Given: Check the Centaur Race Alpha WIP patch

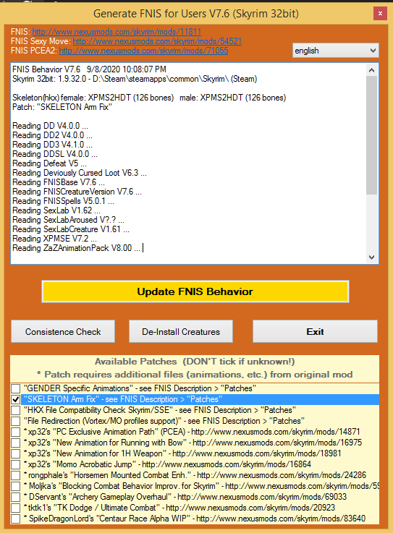Looking at the screenshot, I should pyautogui.click(x=15, y=519).
